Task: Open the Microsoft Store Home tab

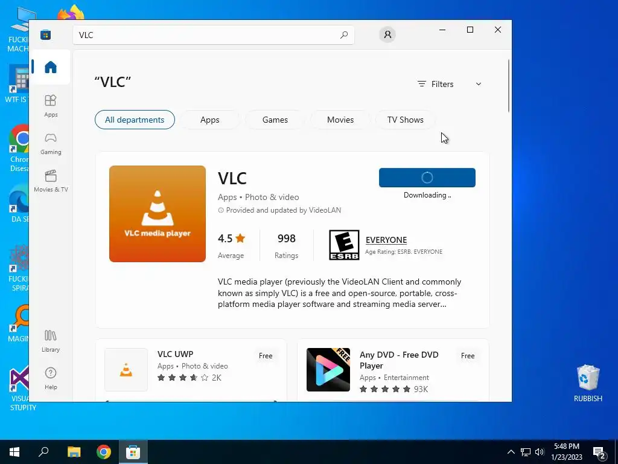Action: click(51, 67)
